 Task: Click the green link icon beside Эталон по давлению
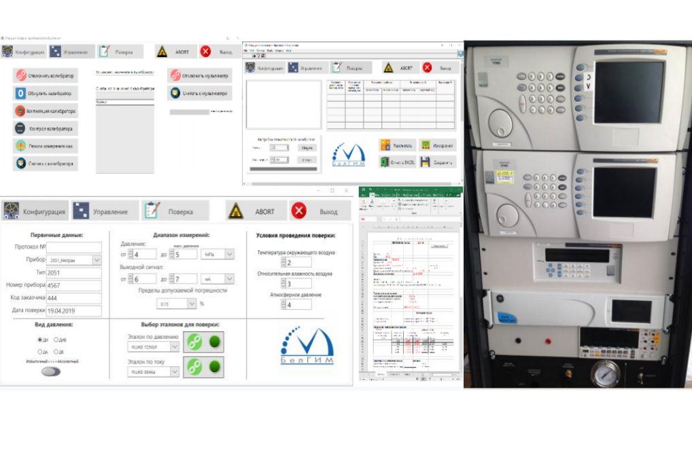195,343
